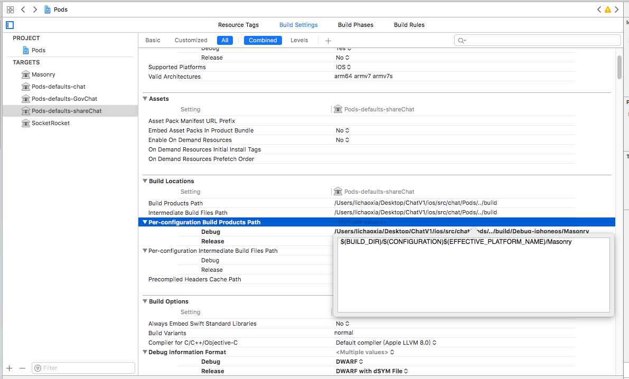The image size is (629, 379).
Task: Open Supported Platforms iOS popup
Action: click(343, 67)
